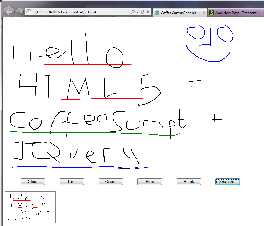Screen dimensions: 264x226
Task: Click the green Add New Post tab icon
Action: [212, 13]
